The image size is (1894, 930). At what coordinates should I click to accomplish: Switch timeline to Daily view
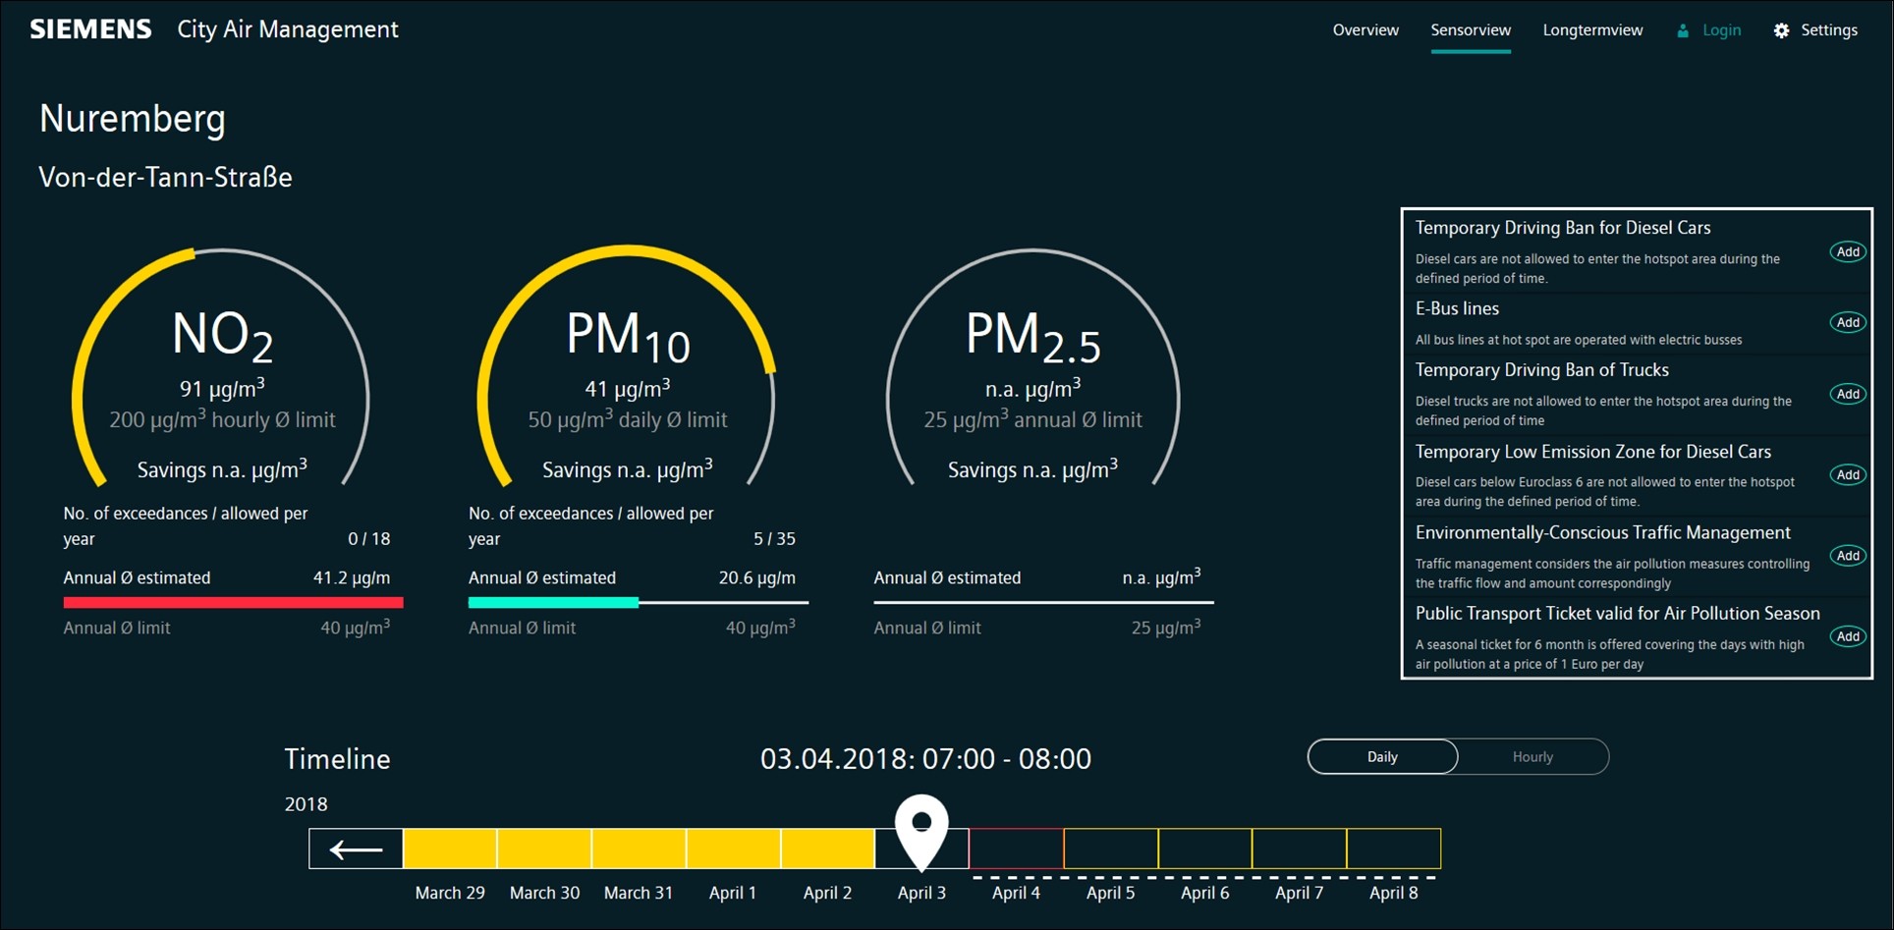[x=1382, y=757]
